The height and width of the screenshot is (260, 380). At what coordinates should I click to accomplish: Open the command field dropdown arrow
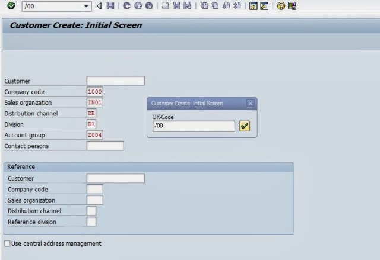point(86,6)
